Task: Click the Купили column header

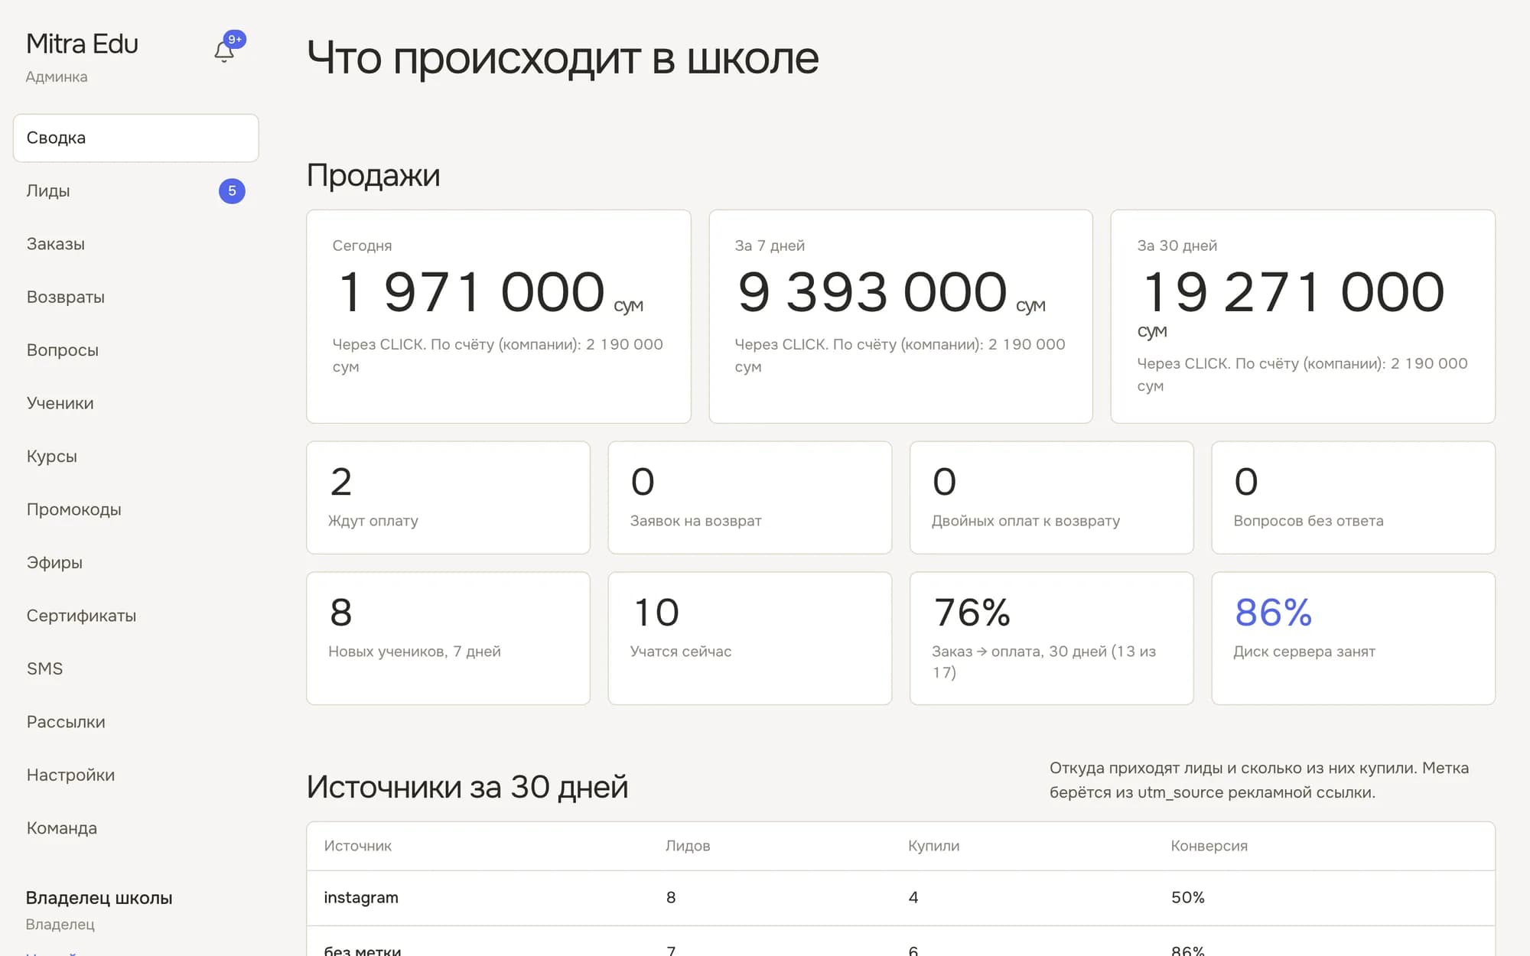Action: [933, 846]
